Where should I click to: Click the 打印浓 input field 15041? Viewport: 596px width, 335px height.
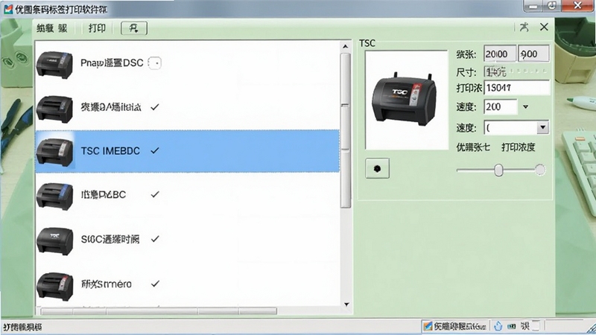(516, 88)
